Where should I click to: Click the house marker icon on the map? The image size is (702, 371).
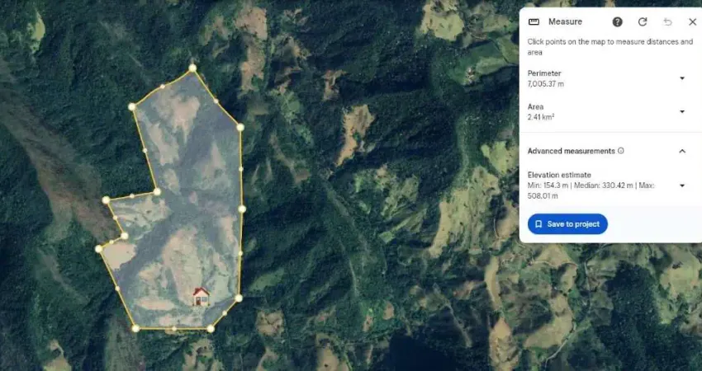(201, 296)
